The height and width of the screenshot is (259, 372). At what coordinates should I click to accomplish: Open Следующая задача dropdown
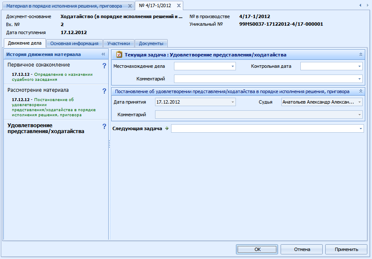click(x=361, y=128)
